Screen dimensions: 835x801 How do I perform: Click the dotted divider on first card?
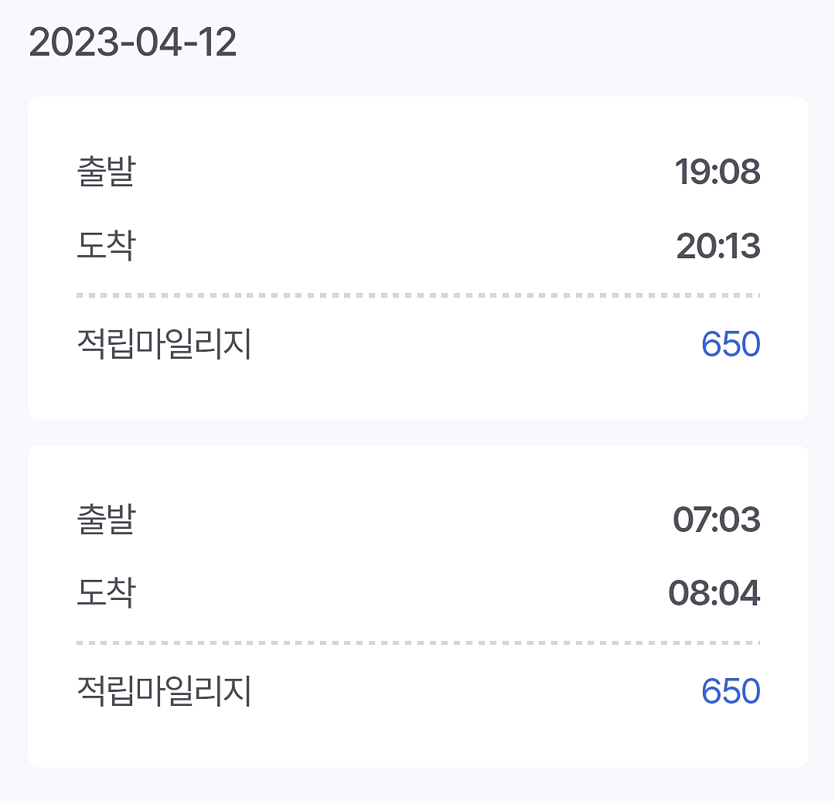point(417,294)
